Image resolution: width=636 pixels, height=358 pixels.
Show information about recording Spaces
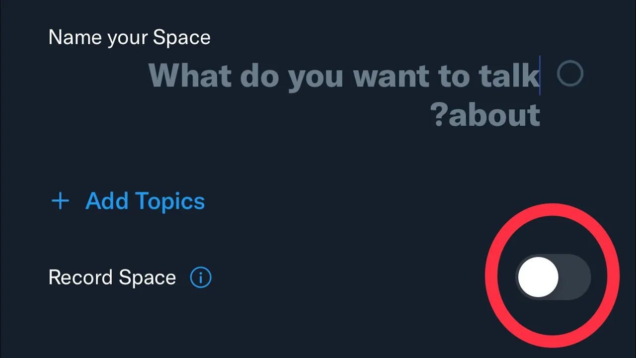click(201, 278)
